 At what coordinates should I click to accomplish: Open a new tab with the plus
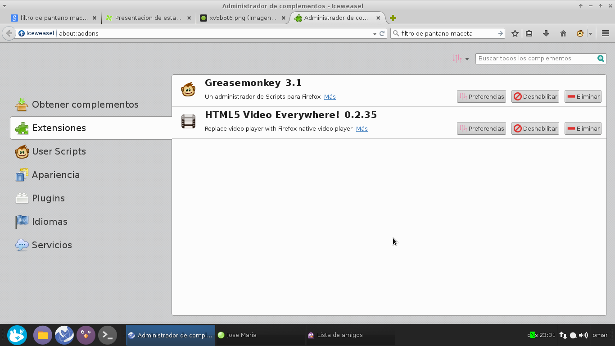pos(393,18)
